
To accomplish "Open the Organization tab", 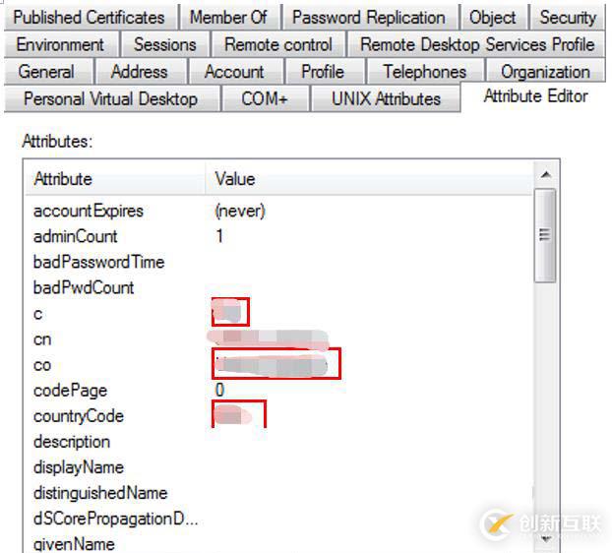I will [545, 72].
